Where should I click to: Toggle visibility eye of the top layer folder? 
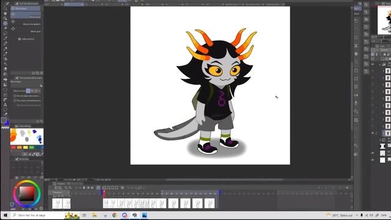[x=373, y=64]
